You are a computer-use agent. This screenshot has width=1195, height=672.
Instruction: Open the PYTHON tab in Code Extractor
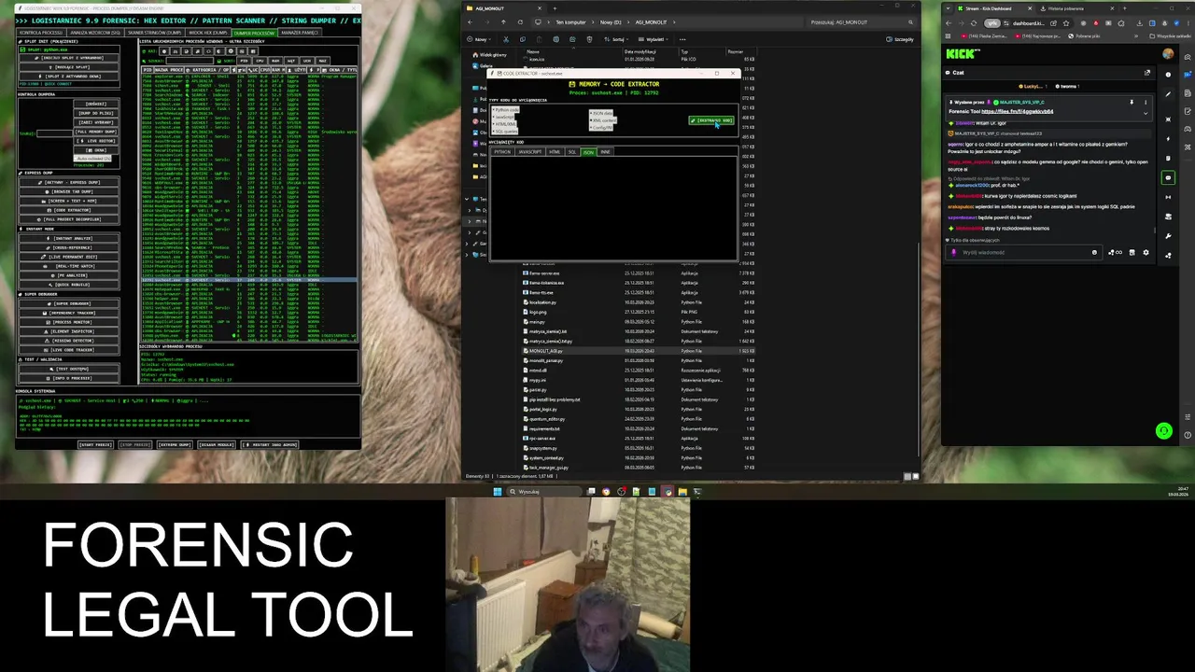coord(502,152)
